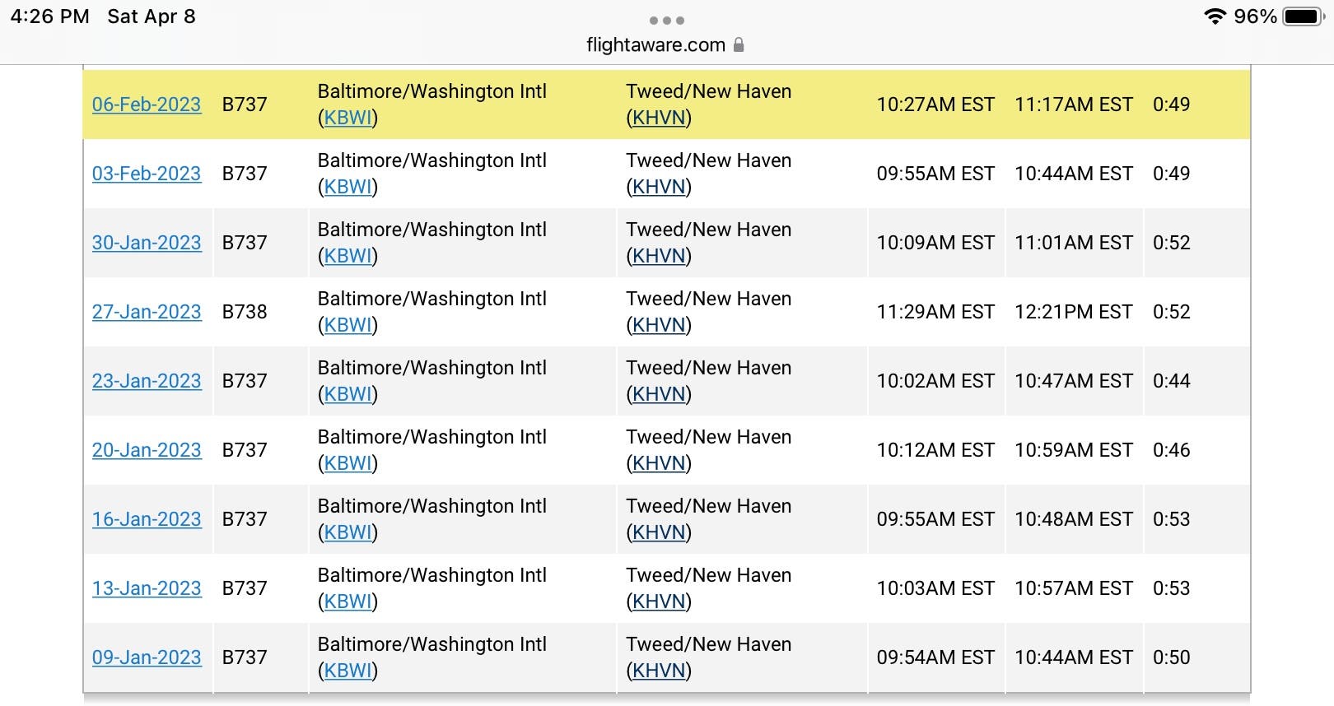Viewport: 1334px width, 706px height.
Task: Open the 20-Jan-2023 flight link
Action: click(x=147, y=450)
